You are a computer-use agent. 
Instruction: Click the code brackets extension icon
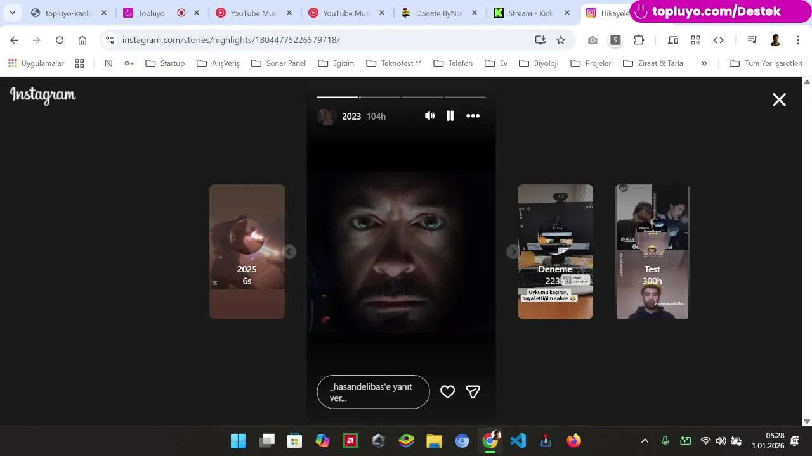719,40
